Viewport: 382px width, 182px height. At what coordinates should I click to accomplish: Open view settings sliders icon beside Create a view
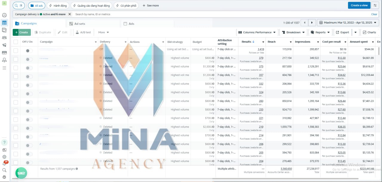pyautogui.click(x=375, y=5)
